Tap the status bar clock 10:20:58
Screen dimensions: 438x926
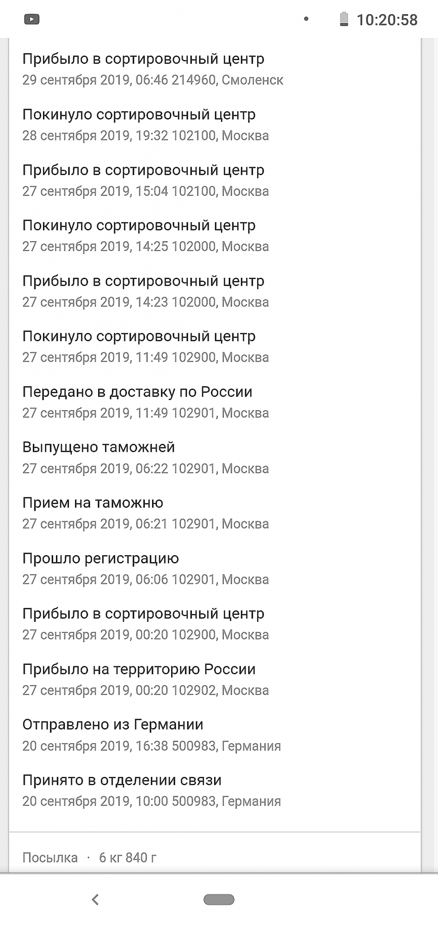(387, 20)
